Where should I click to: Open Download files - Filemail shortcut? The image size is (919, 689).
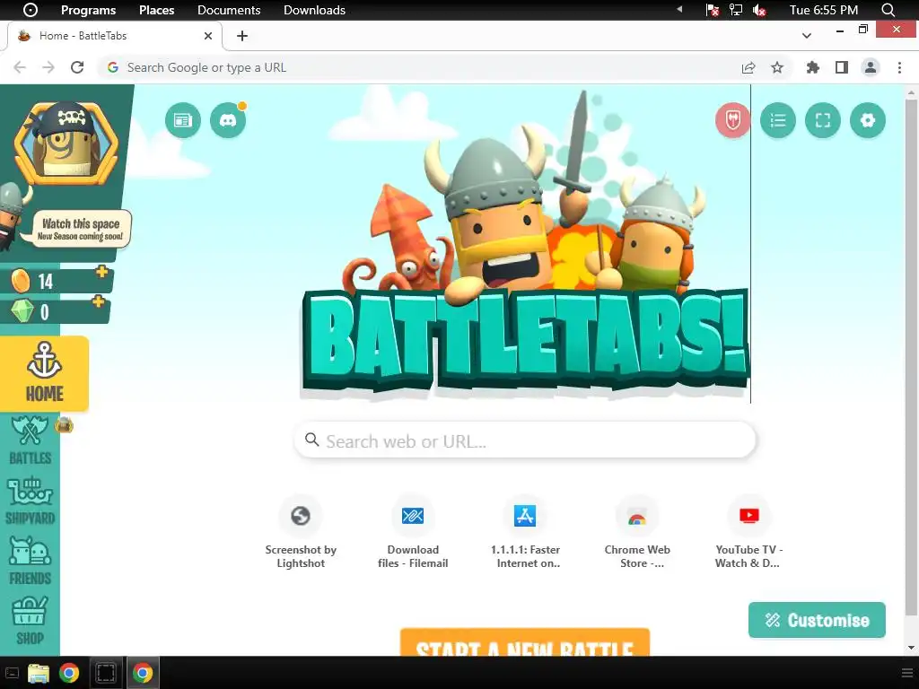point(413,532)
